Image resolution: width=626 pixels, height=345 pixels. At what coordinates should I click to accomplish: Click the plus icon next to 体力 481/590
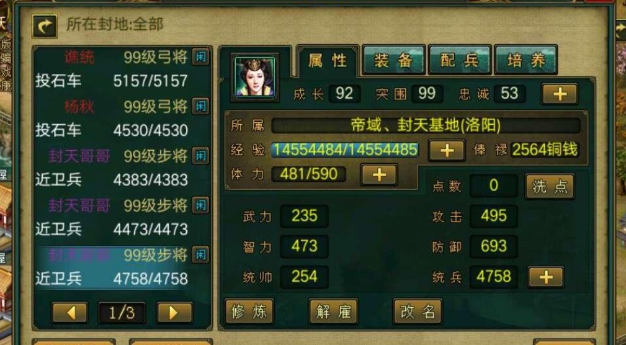(379, 174)
